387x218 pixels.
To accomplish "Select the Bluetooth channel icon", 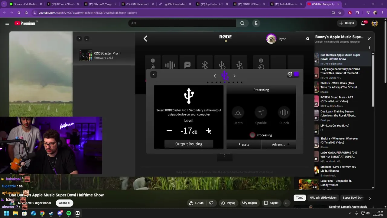I will click(205, 65).
